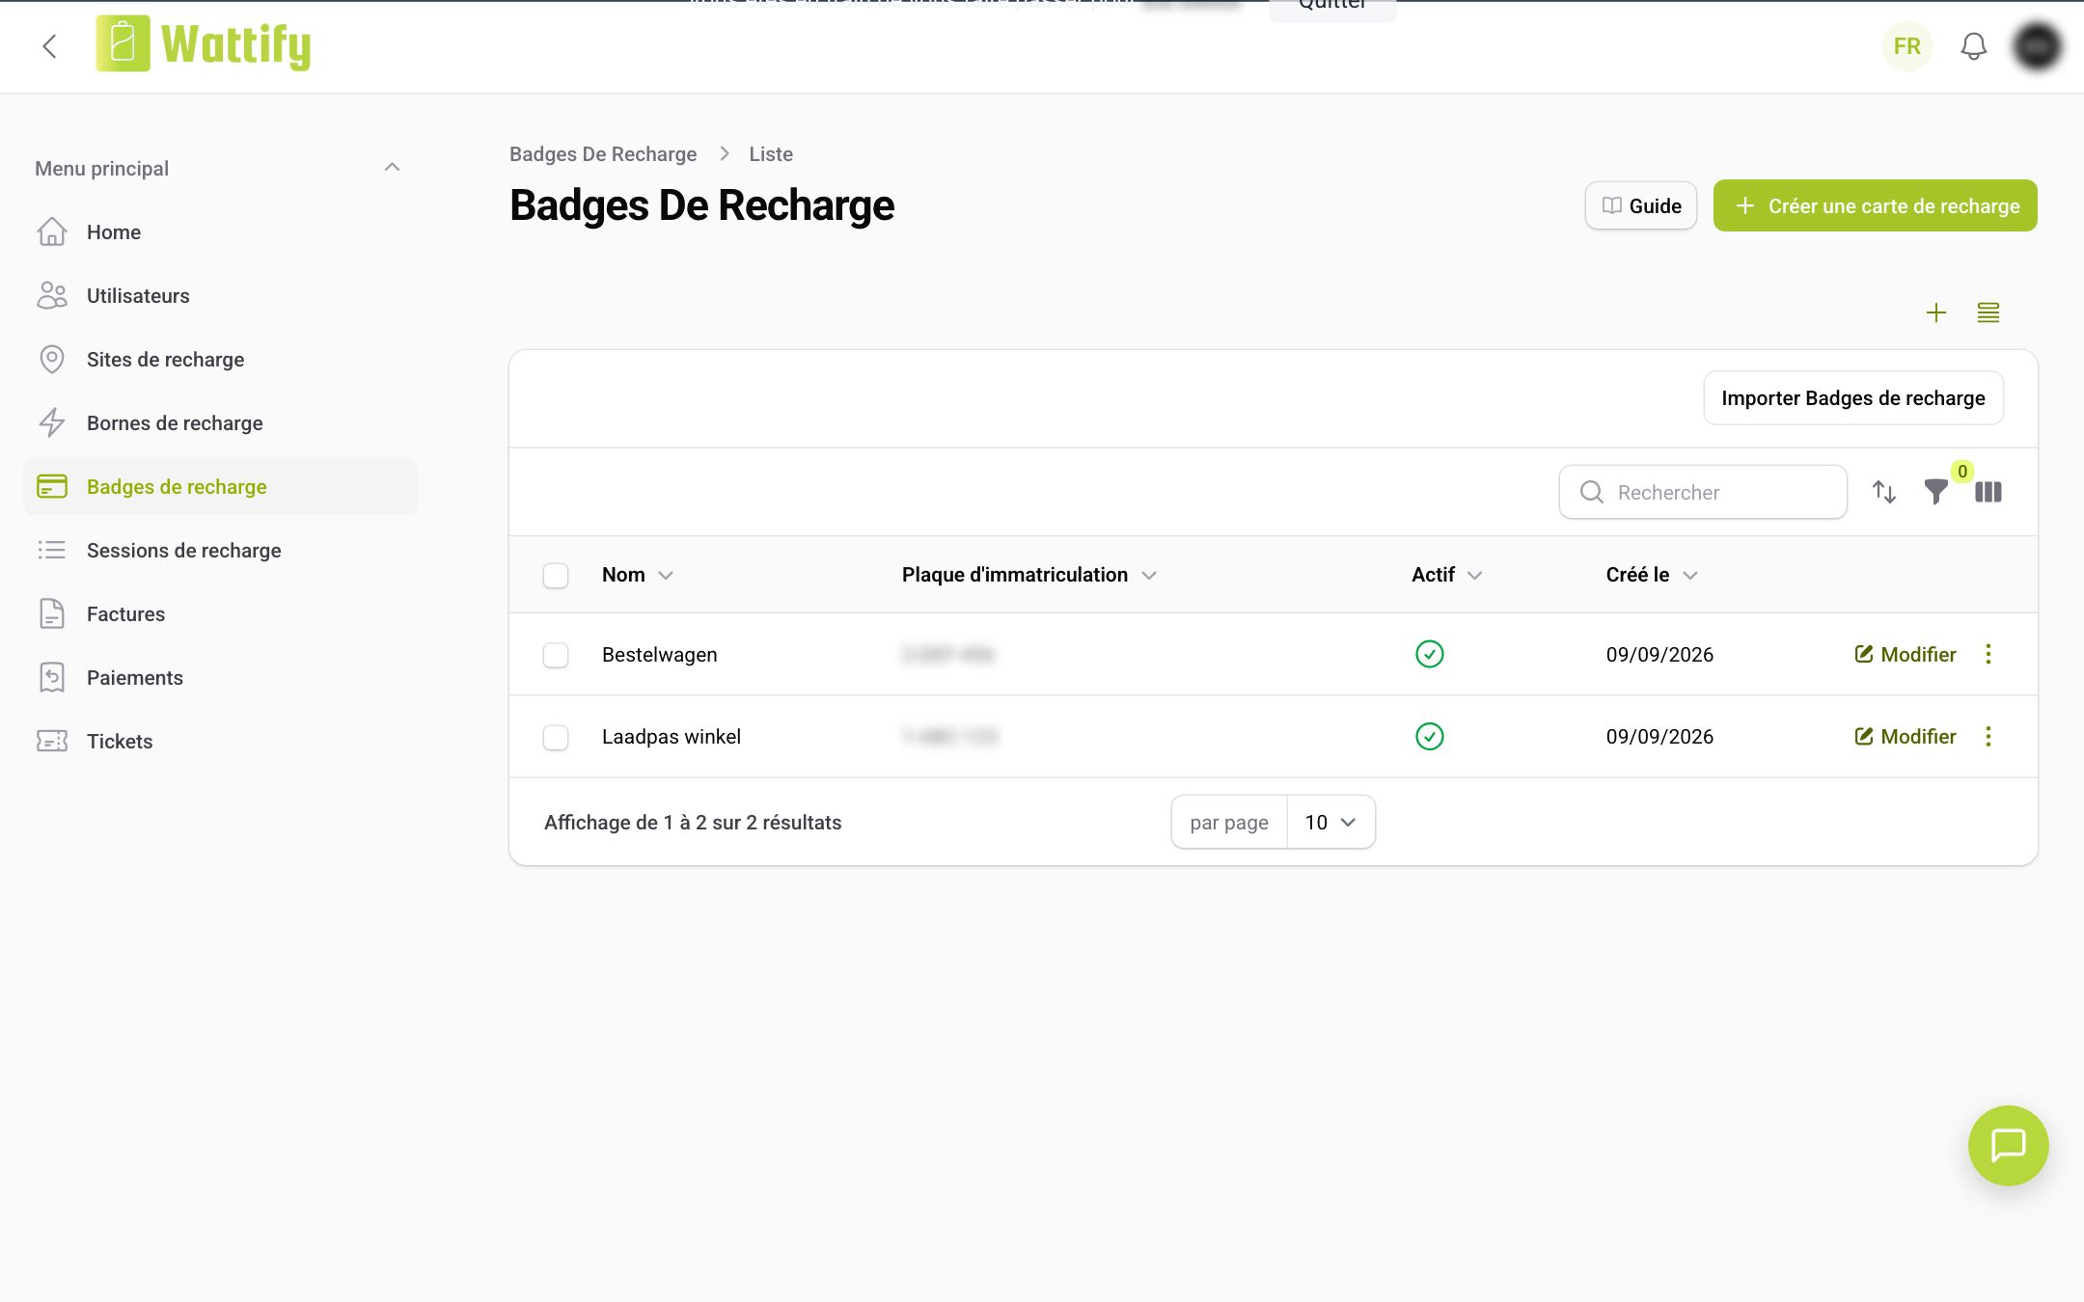Click the active checkmark for Laadpas winkel
The width and height of the screenshot is (2084, 1302).
click(1429, 737)
